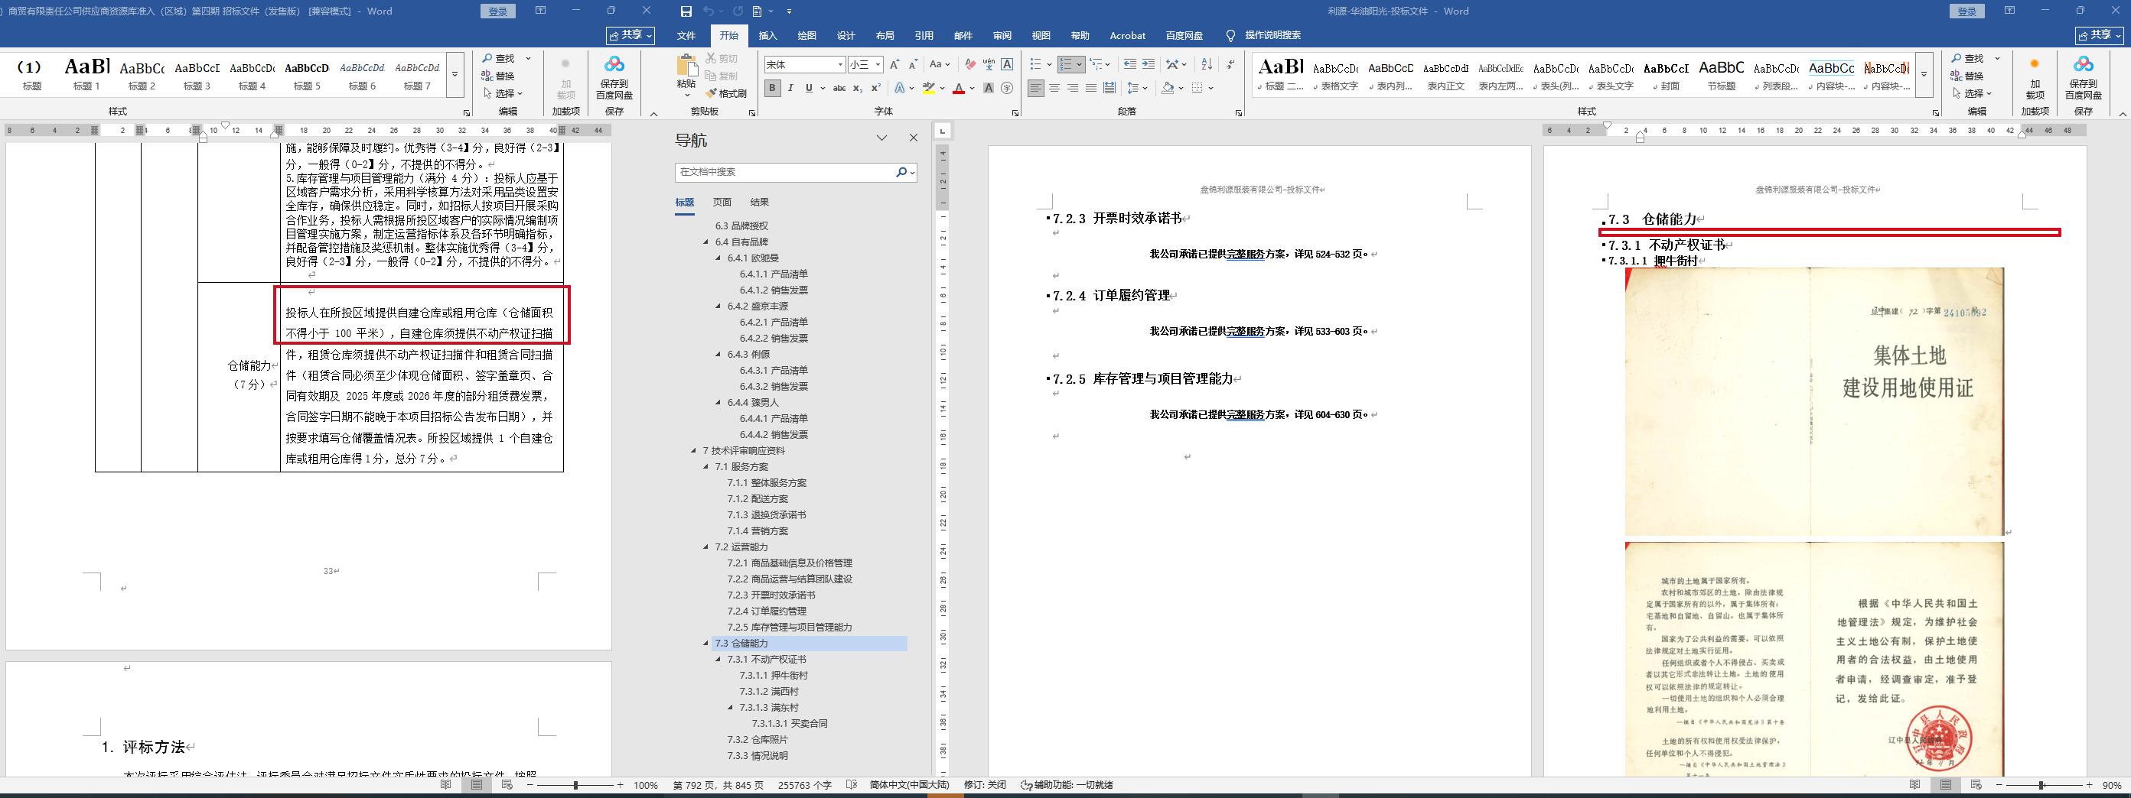This screenshot has height=798, width=2131.
Task: Click the enclosed character (字) icon
Action: pyautogui.click(x=1007, y=89)
